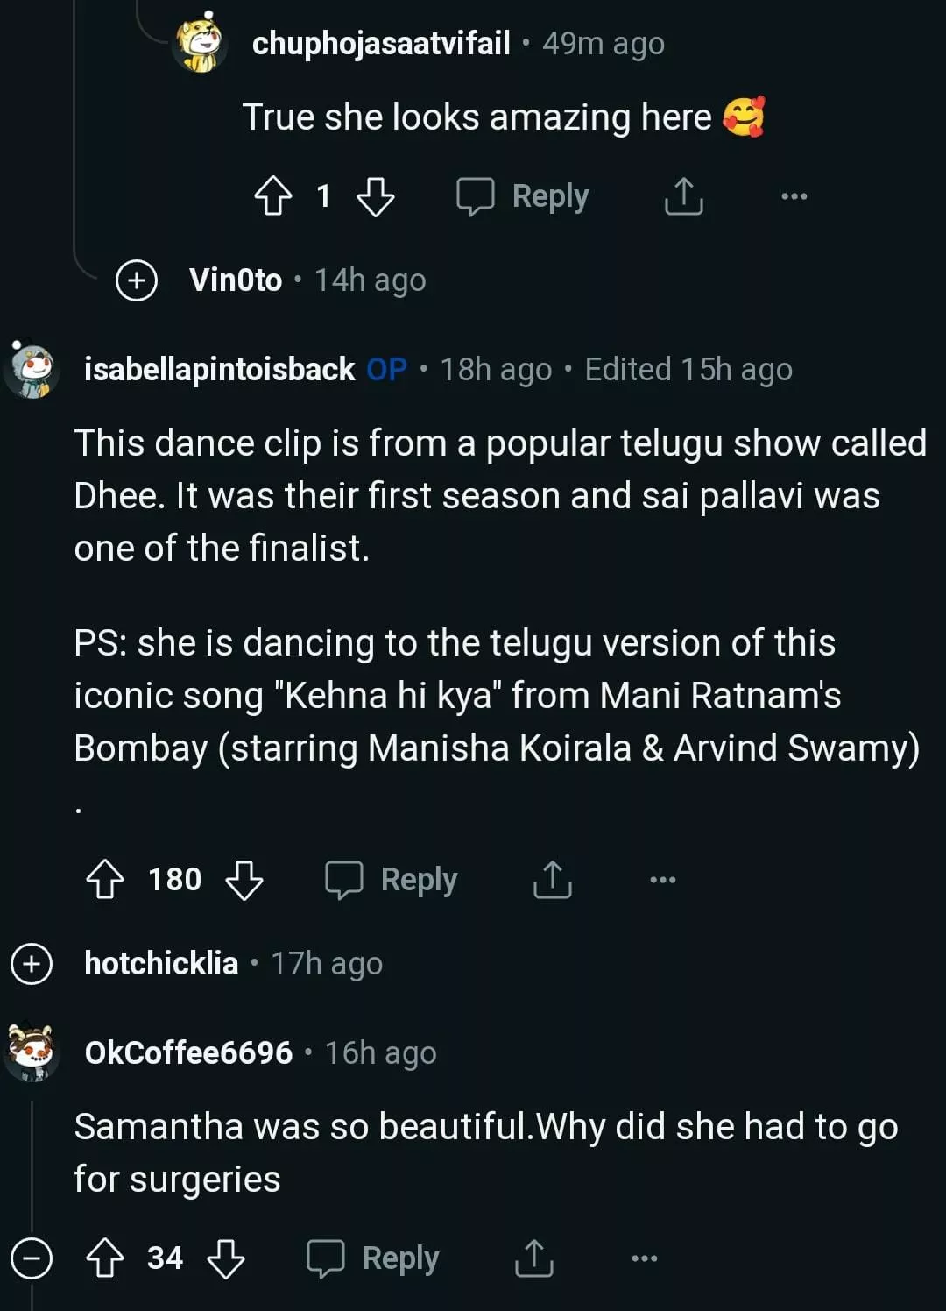Expand collapsed Vin0to comment
Viewport: 946px width, 1311px height.
tap(137, 280)
